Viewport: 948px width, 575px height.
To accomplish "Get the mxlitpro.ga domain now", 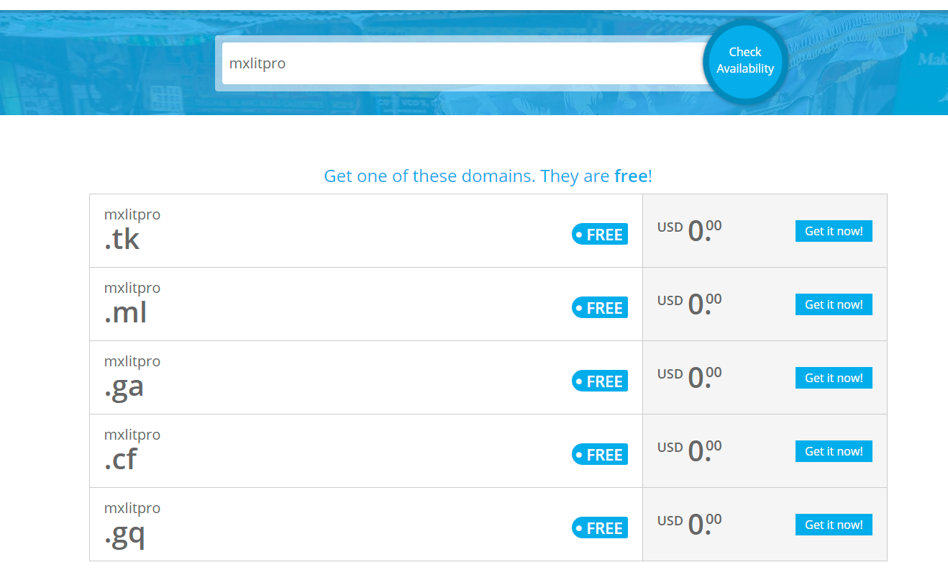I will [x=833, y=378].
